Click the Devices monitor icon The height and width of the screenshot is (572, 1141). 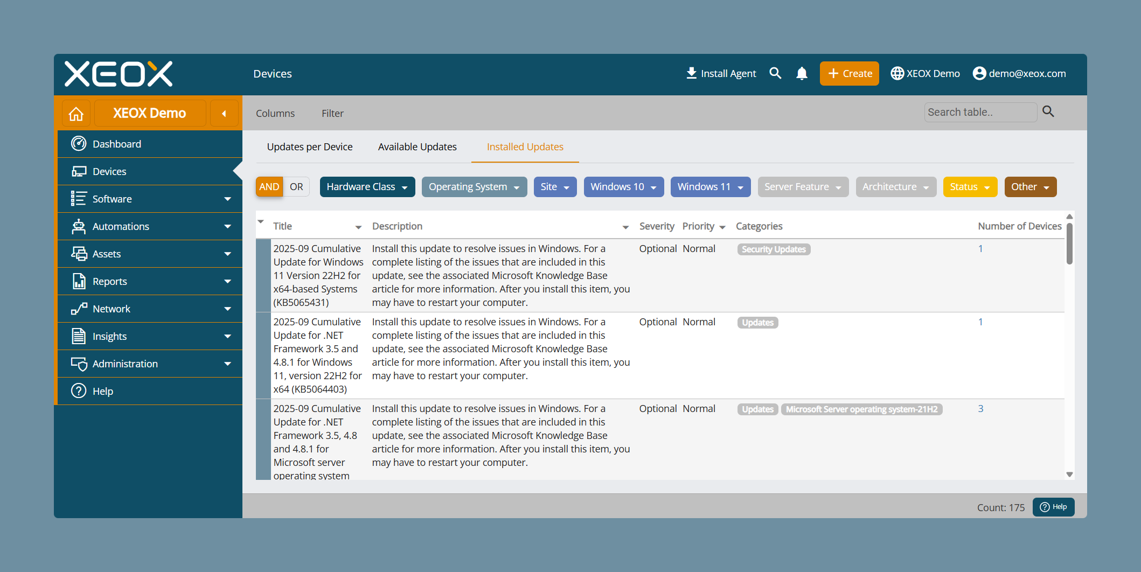coord(79,171)
